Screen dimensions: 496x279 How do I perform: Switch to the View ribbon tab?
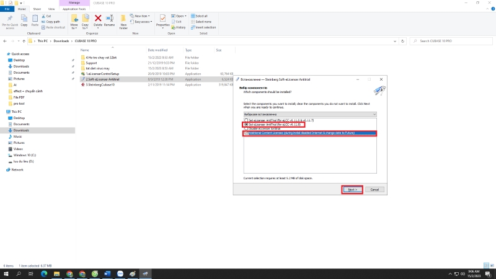51,9
